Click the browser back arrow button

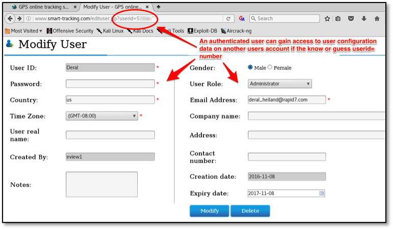coord(10,18)
